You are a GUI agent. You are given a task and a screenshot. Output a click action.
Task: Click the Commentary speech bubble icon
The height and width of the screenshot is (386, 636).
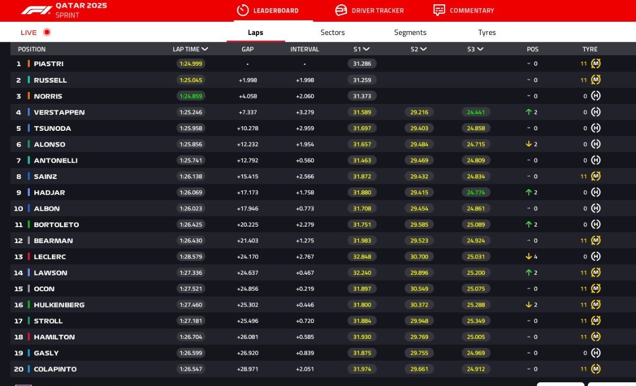[x=439, y=10]
